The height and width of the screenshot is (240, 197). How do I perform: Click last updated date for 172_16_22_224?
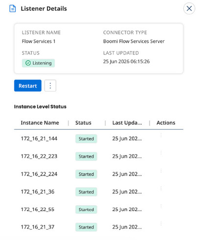pyautogui.click(x=127, y=174)
